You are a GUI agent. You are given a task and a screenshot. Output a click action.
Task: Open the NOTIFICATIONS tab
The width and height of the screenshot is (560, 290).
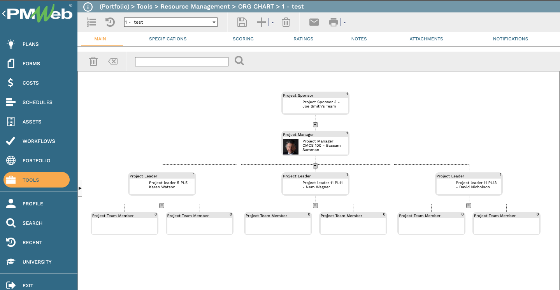click(x=511, y=39)
